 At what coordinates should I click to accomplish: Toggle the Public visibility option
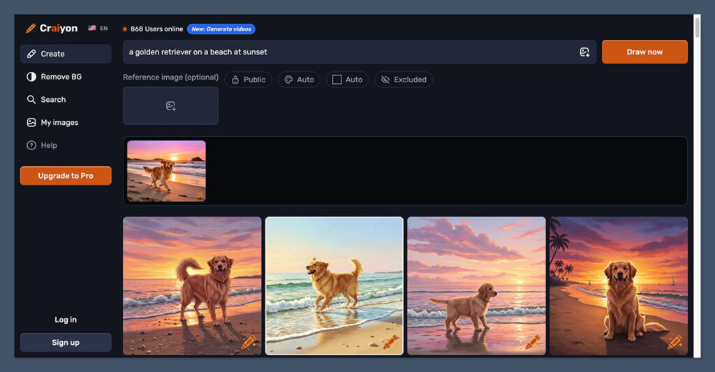coord(248,80)
